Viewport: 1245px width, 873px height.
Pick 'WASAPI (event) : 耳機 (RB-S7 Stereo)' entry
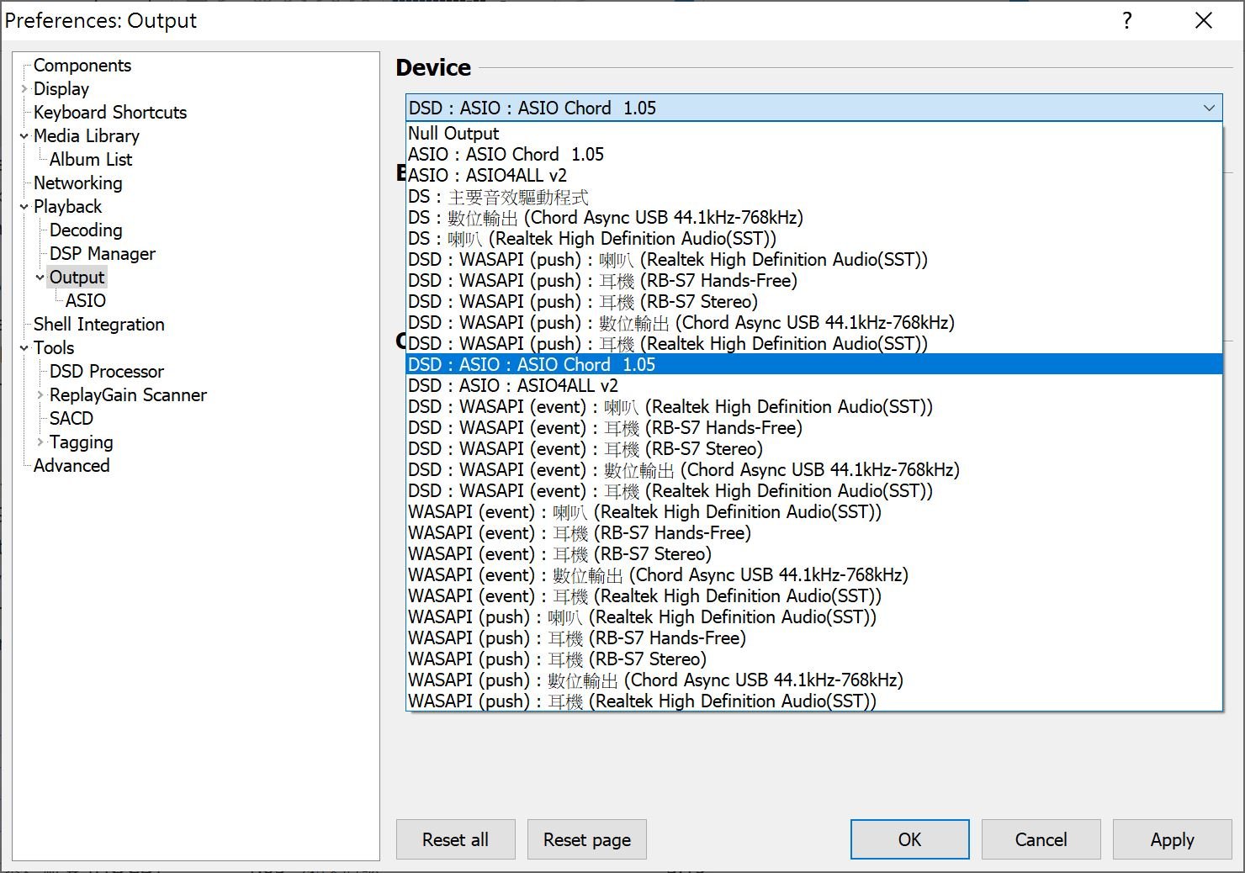813,553
